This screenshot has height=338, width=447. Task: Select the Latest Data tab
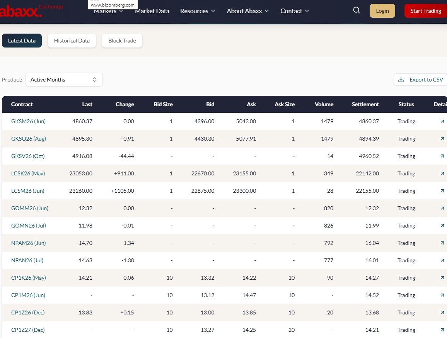22,40
